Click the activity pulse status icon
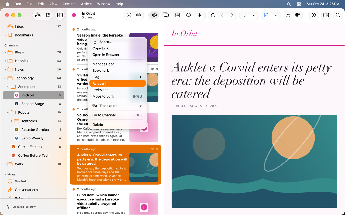This screenshot has width=345, height=215. (8, 207)
